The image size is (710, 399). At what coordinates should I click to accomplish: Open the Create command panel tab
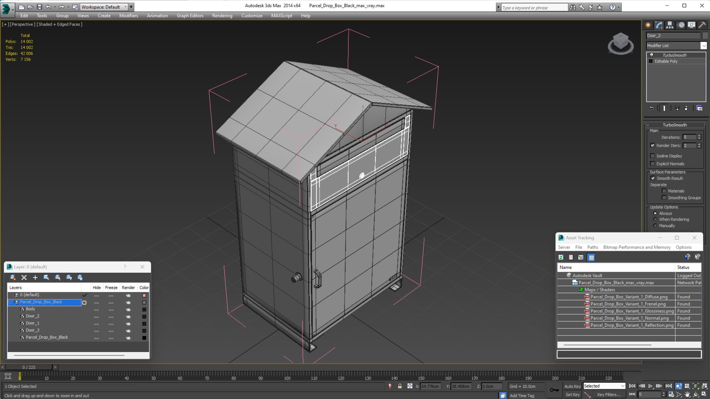click(x=648, y=25)
